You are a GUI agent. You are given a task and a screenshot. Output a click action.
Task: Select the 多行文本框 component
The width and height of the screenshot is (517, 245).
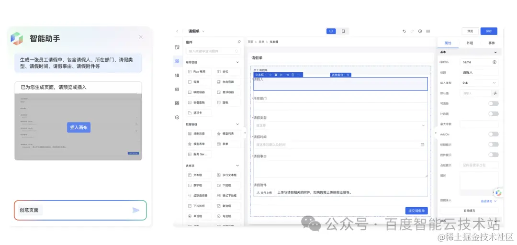click(228, 175)
